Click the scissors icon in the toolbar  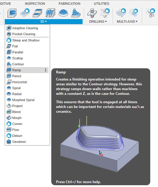(x=150, y=13)
